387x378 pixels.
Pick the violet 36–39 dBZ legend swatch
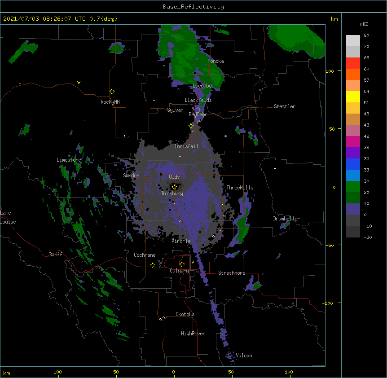click(x=353, y=153)
